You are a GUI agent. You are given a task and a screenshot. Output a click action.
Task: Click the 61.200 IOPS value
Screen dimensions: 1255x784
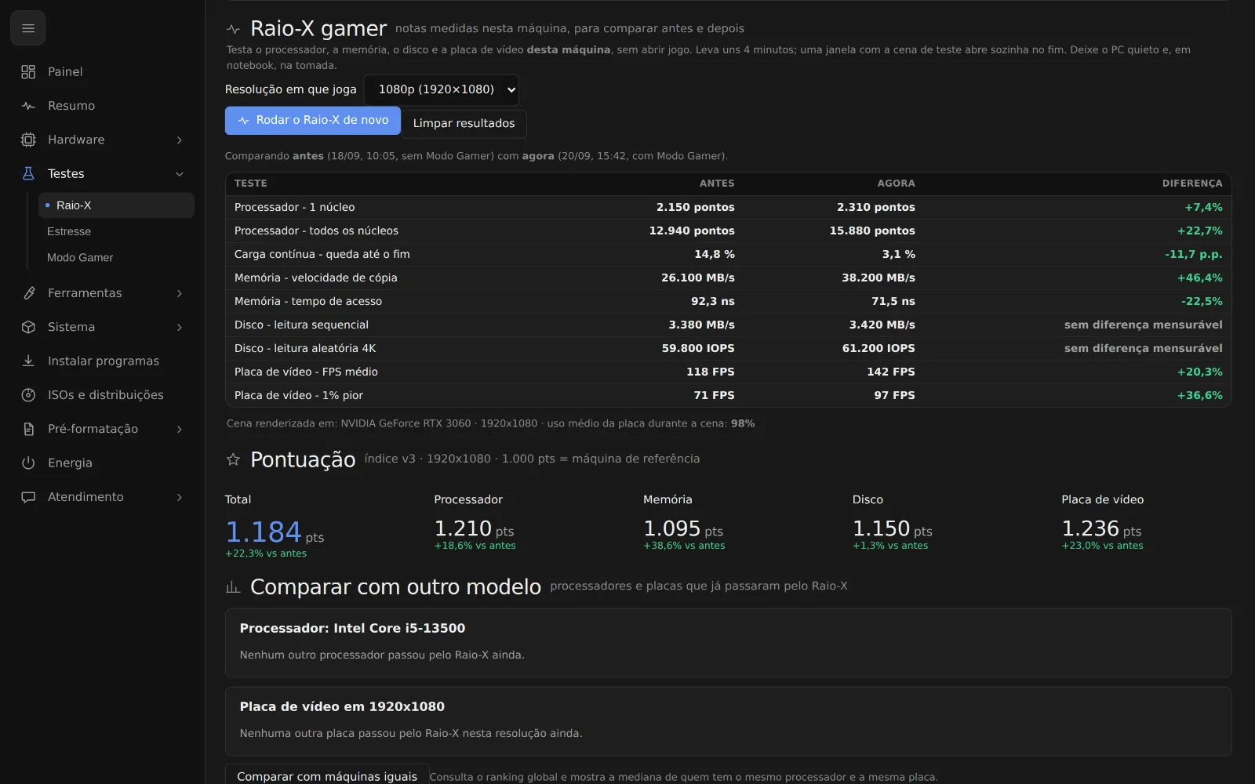click(878, 348)
